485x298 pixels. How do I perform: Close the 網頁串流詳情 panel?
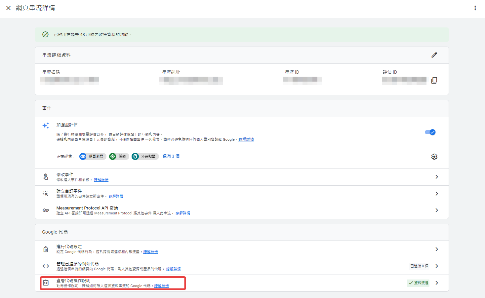(x=9, y=8)
